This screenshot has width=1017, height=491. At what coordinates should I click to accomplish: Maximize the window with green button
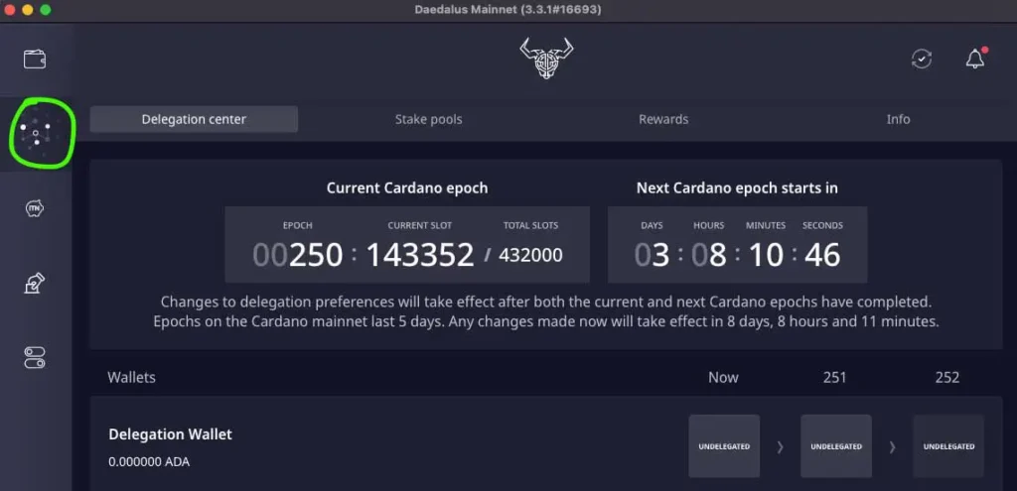46,10
